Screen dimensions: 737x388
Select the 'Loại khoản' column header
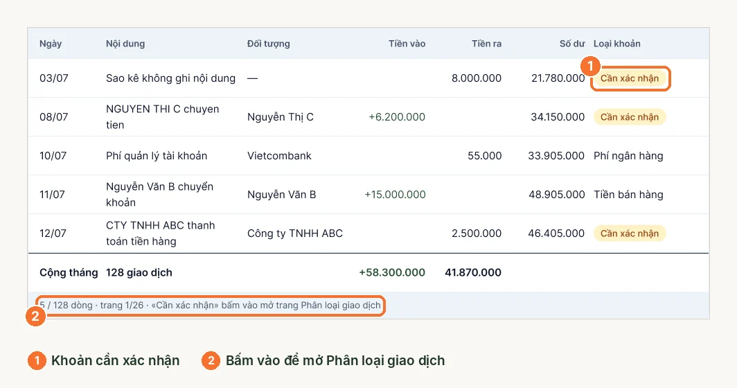(616, 44)
